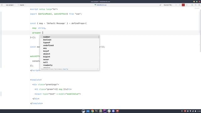The image size is (201, 113).
Task: Click 'watchEffect' in the import line
Action: [60, 14]
